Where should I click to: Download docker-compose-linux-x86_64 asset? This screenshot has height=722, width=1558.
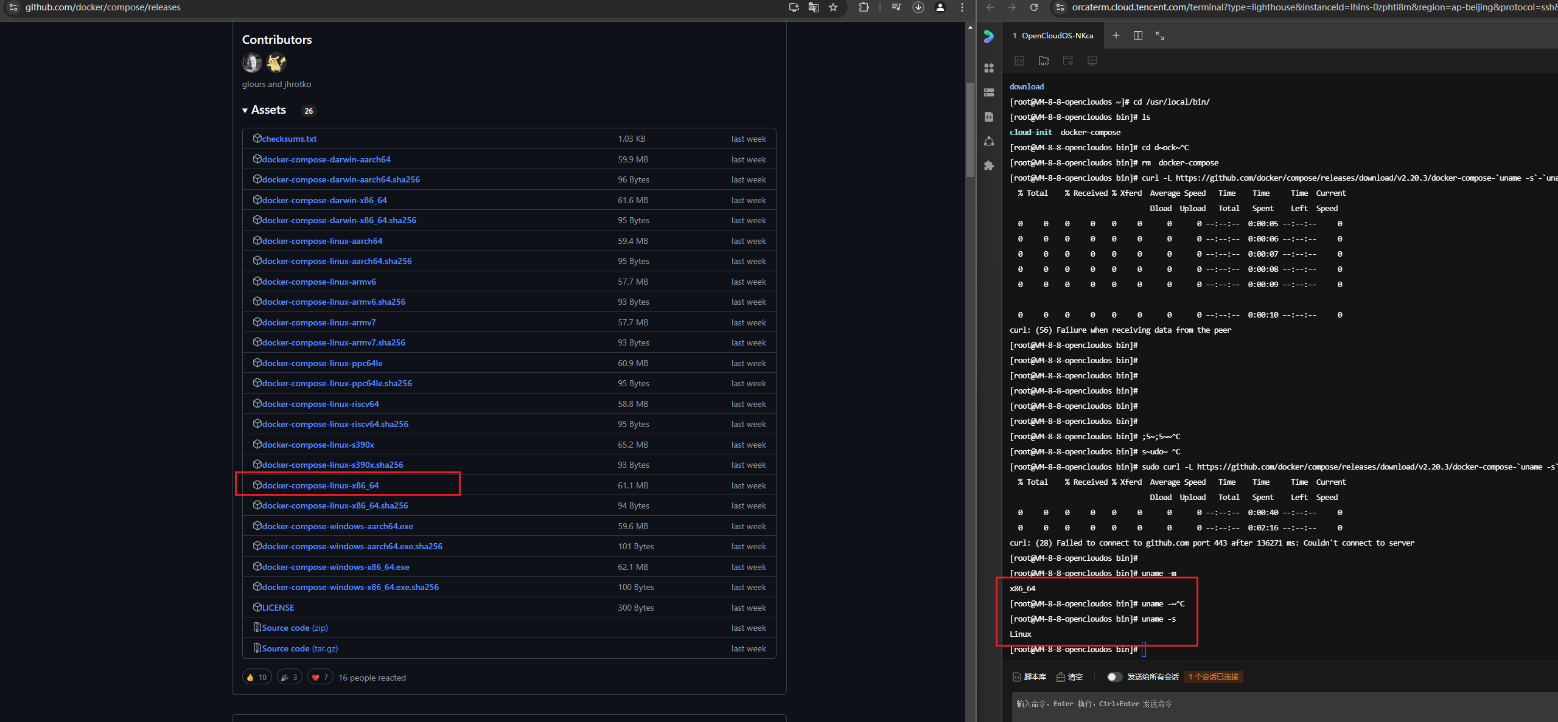pos(320,485)
